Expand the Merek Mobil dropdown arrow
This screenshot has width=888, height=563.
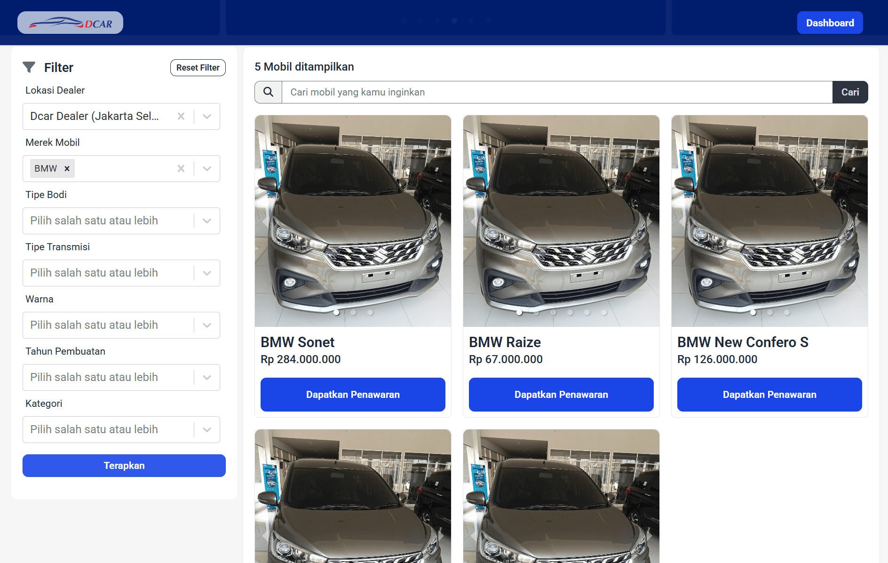pos(207,168)
